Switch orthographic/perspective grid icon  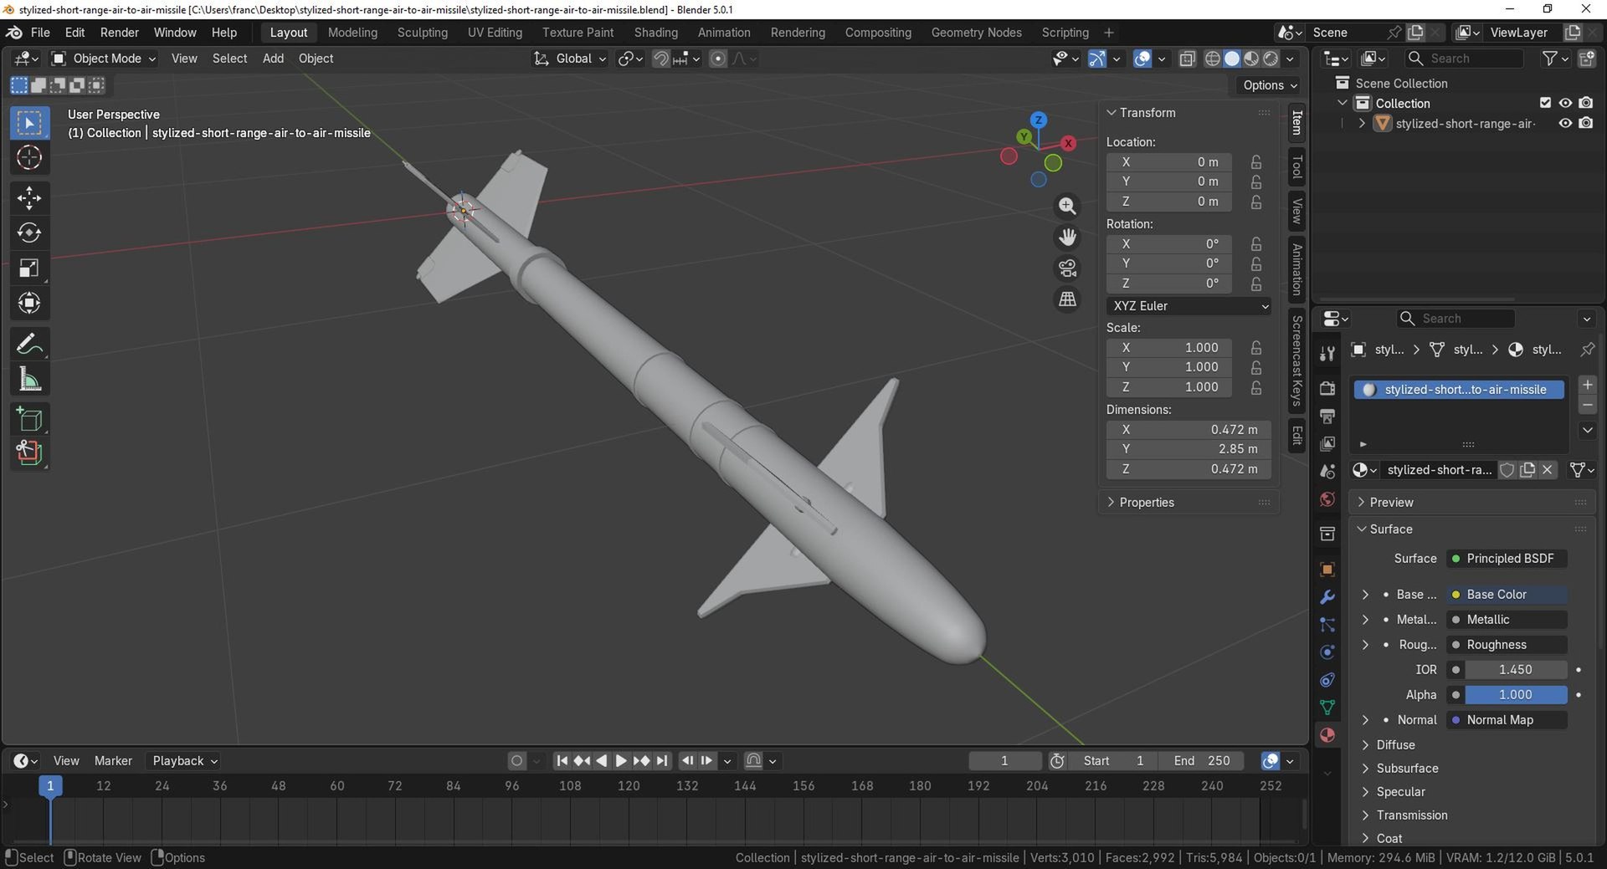1067,299
